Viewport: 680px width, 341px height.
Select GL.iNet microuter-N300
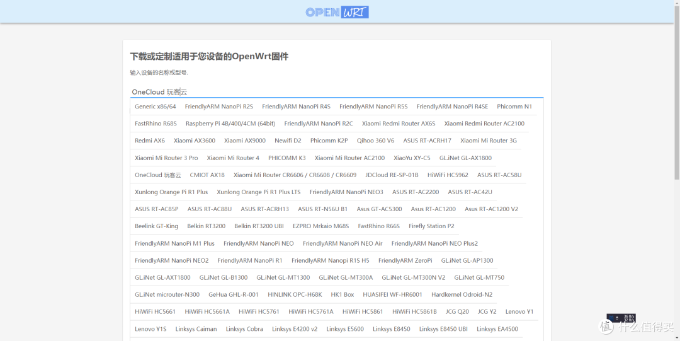(167, 294)
